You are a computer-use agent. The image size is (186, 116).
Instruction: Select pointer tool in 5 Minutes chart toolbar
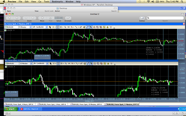point(50,27)
